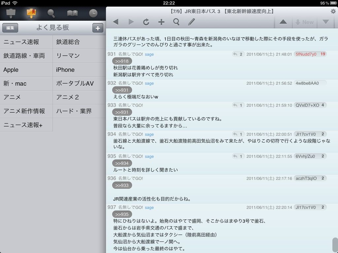Tap the >>933 anchor in post 936

[122, 185]
